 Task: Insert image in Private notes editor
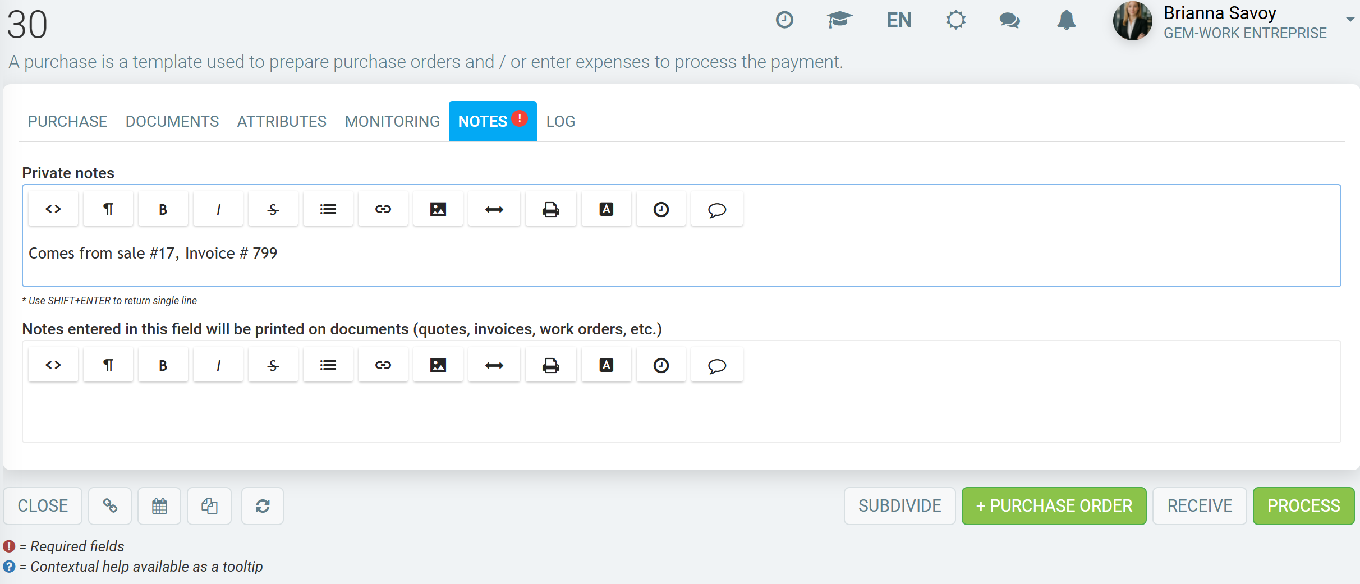[438, 209]
